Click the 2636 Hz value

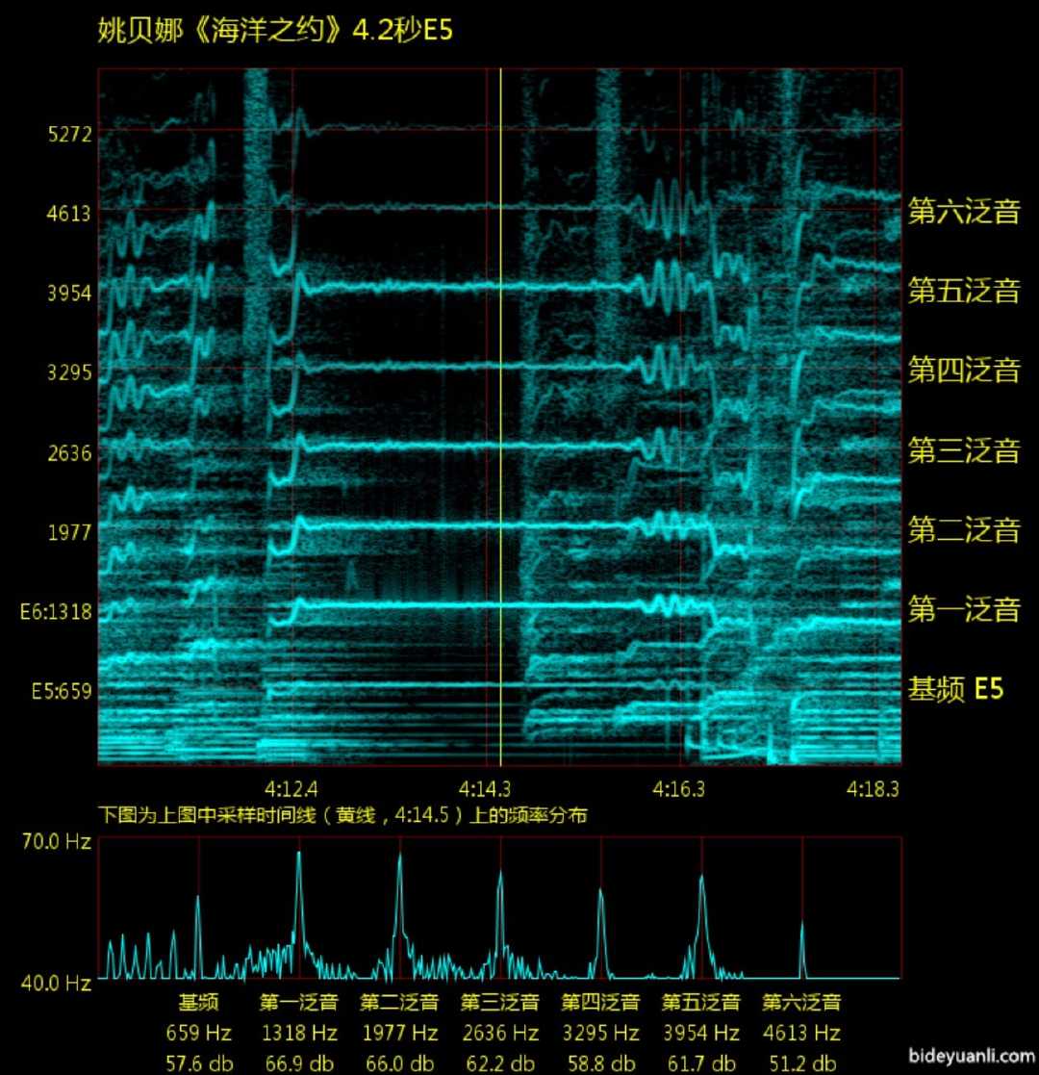tap(500, 1034)
